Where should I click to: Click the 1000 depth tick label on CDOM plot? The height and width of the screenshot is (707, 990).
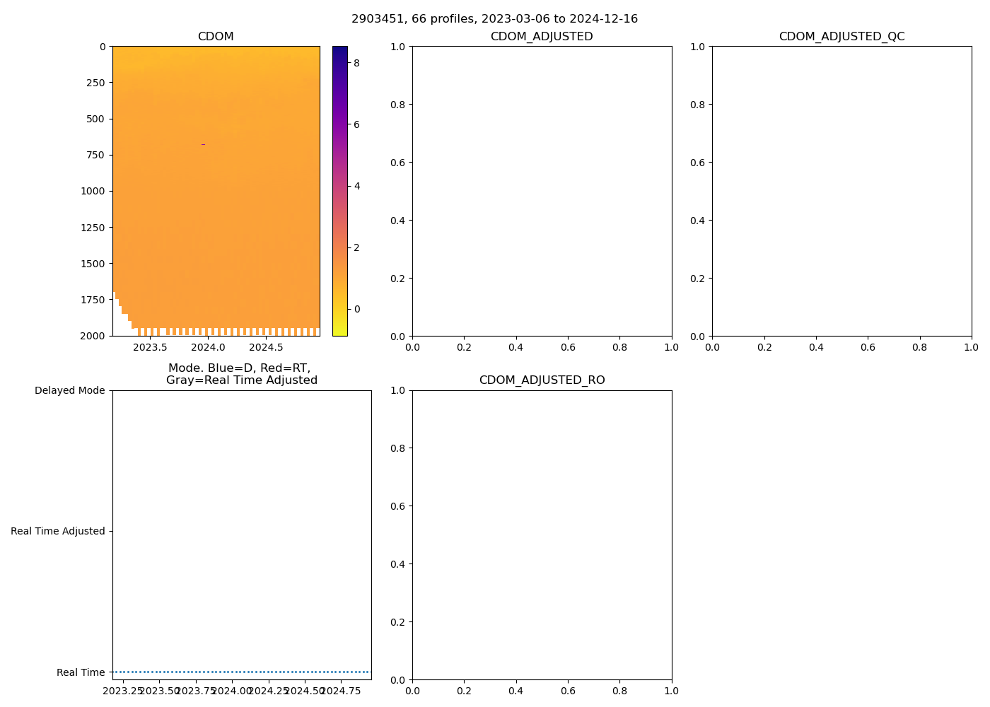click(x=92, y=191)
